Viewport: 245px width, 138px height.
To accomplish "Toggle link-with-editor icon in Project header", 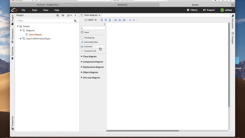I will (63, 15).
